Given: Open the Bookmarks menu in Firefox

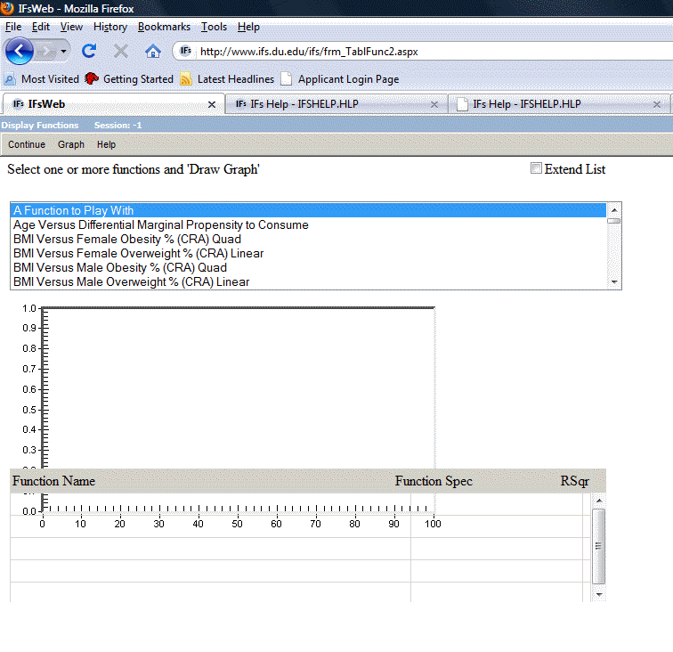Looking at the screenshot, I should pos(164,27).
